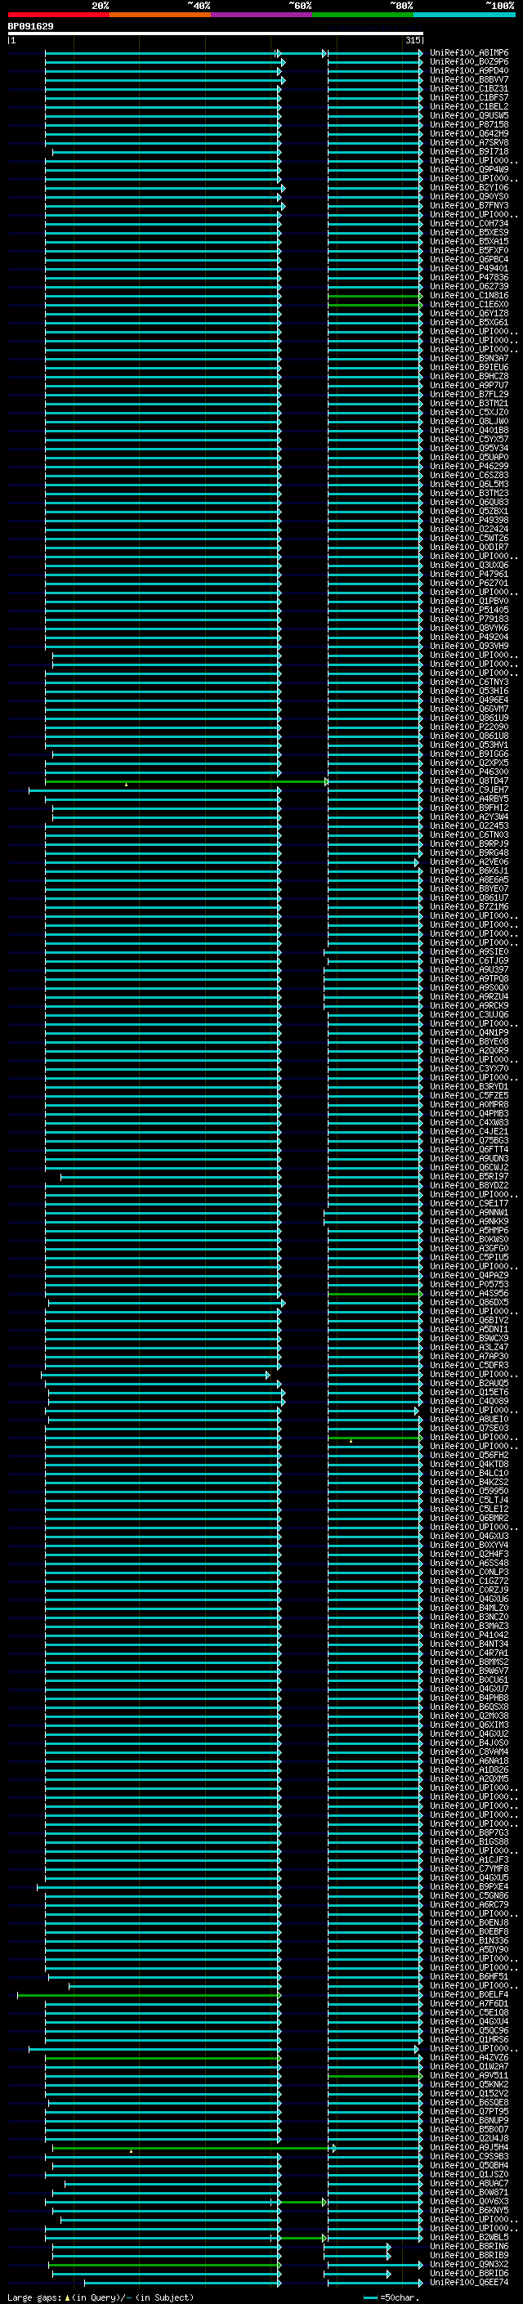Click label UniRef100_C9E1T7
This screenshot has width=523, height=2304.
pos(468,1204)
